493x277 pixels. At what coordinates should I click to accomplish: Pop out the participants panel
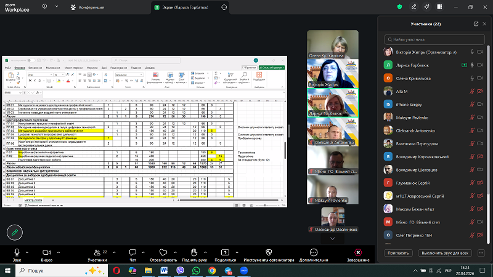click(476, 23)
